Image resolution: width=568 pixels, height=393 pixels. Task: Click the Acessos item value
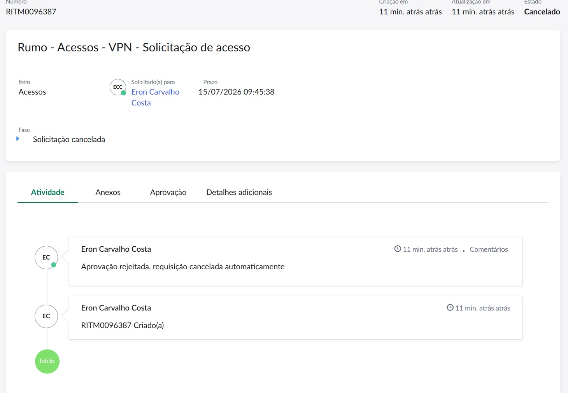(32, 92)
